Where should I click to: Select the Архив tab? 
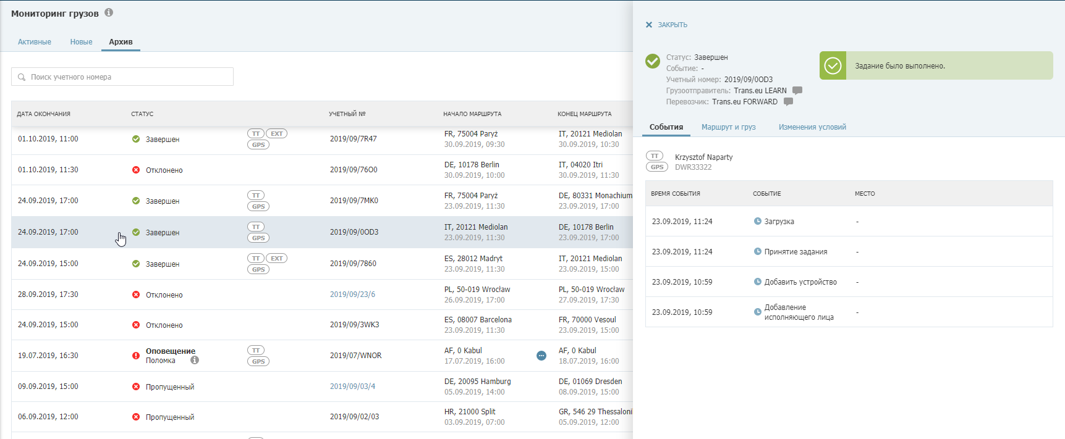[x=121, y=42]
